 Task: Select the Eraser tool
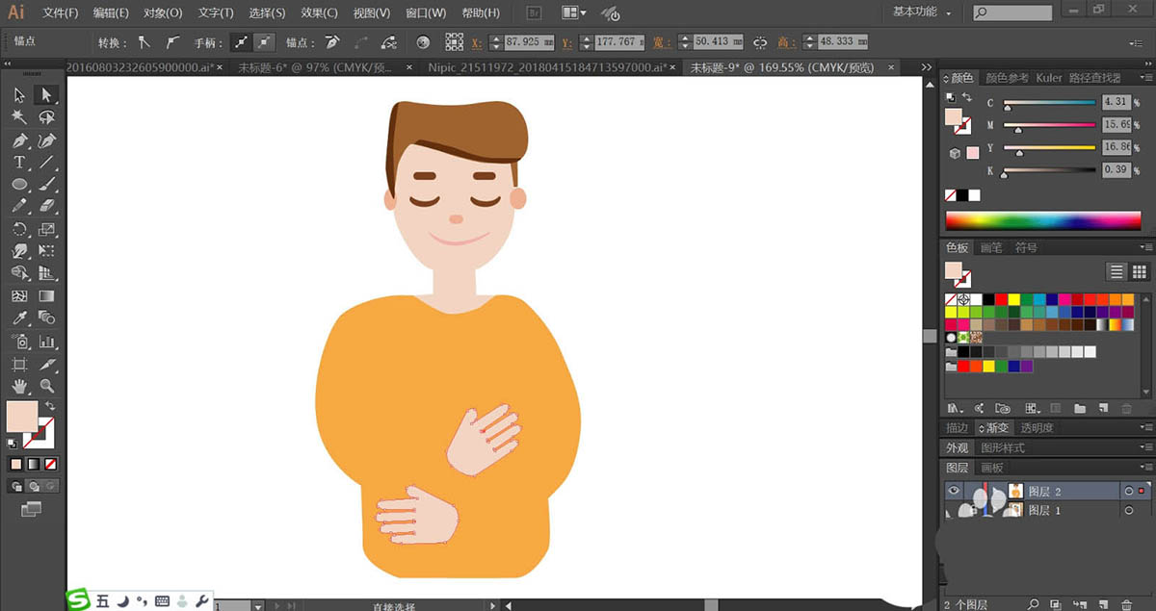(46, 207)
